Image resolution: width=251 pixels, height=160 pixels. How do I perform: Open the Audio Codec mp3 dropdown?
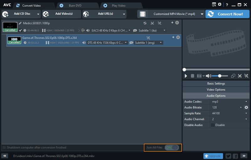229,102
